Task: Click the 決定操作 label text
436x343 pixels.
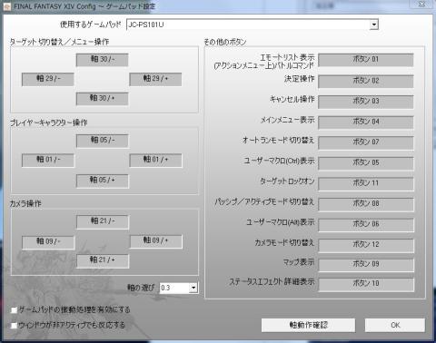Action: (299, 79)
